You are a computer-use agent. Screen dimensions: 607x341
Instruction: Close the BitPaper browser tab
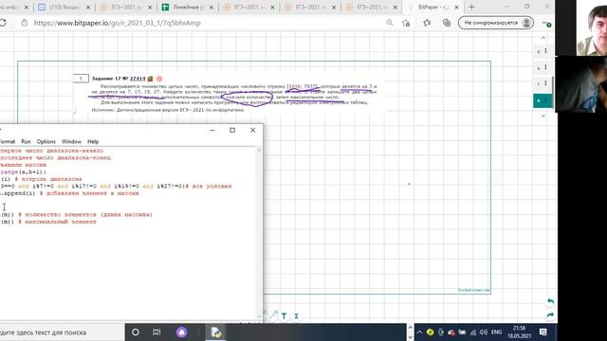coord(456,7)
